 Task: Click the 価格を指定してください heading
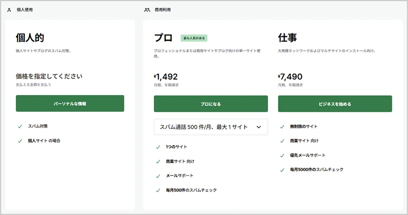49,77
